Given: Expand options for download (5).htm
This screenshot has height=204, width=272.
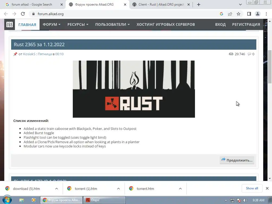Looking at the screenshot, I should click(x=57, y=189).
